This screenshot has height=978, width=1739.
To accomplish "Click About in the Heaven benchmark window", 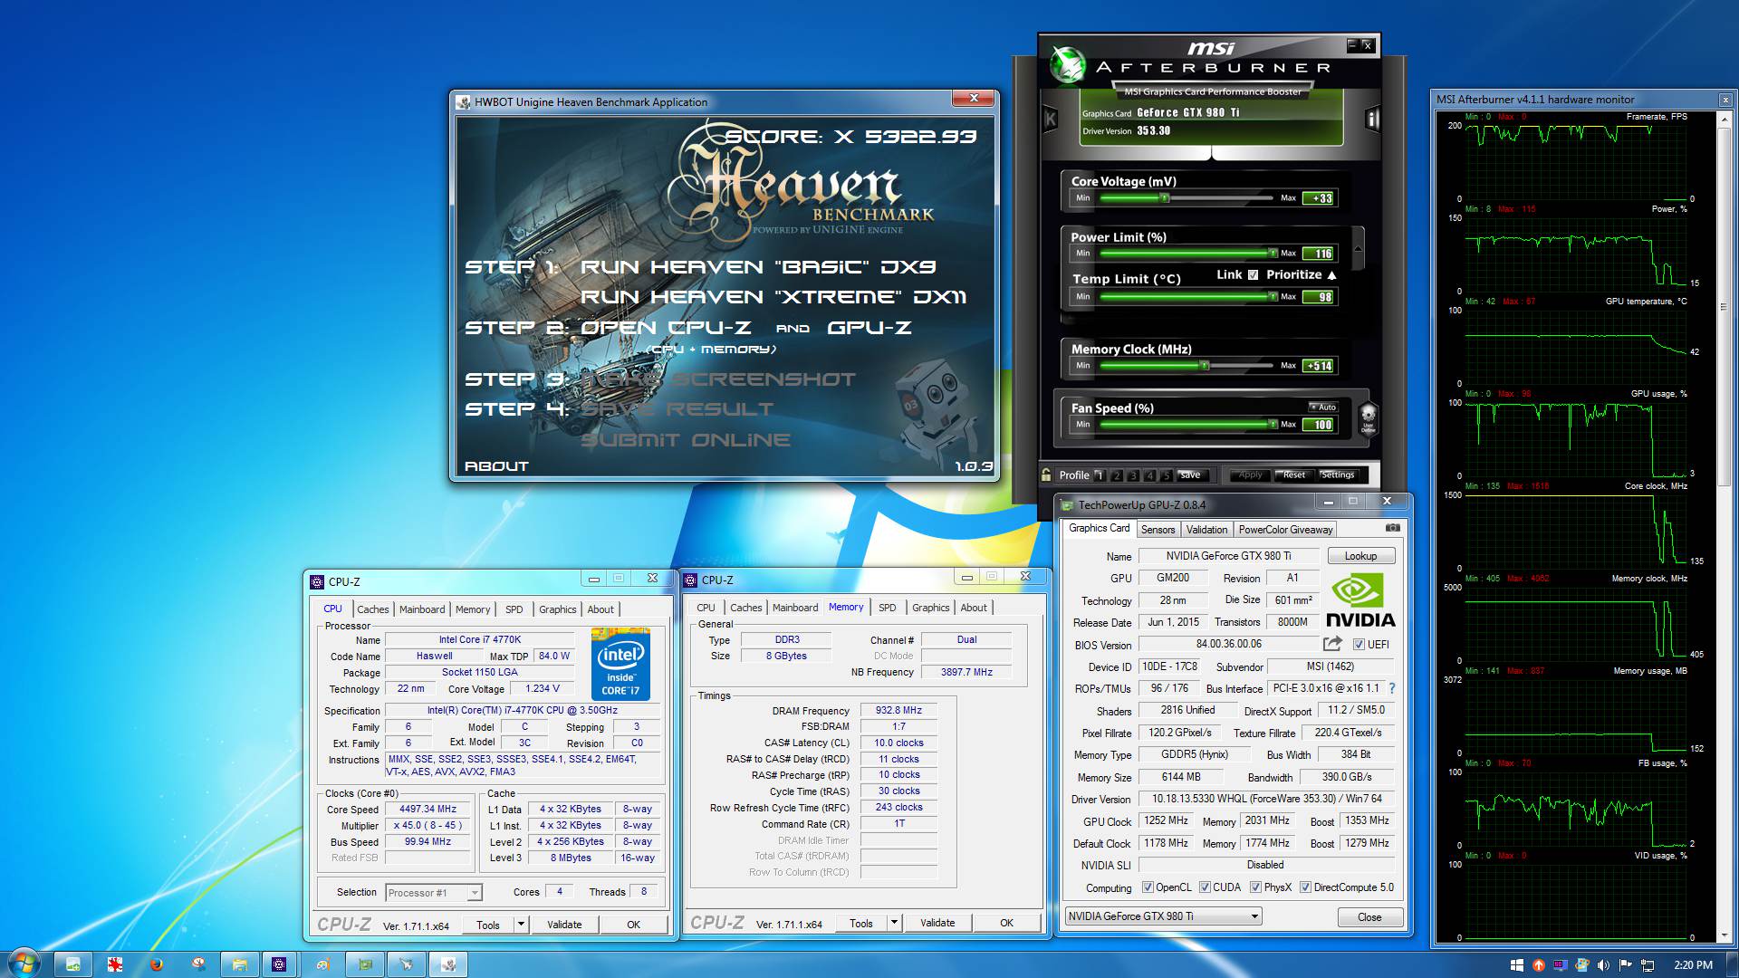I will point(496,466).
